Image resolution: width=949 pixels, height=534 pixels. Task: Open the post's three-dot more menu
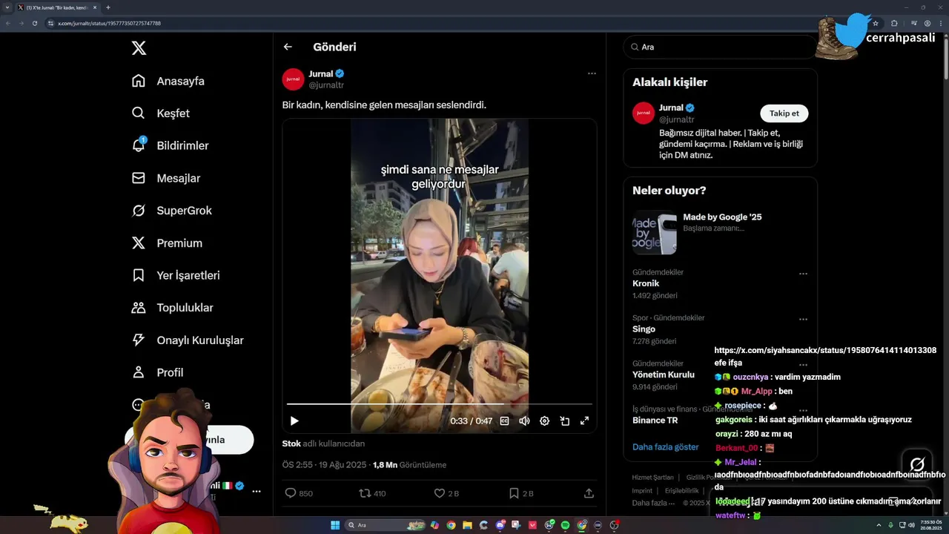(592, 73)
